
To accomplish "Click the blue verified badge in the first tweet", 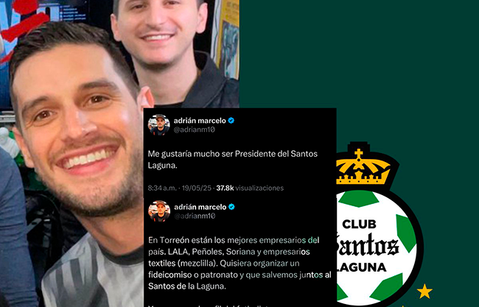I will point(231,121).
